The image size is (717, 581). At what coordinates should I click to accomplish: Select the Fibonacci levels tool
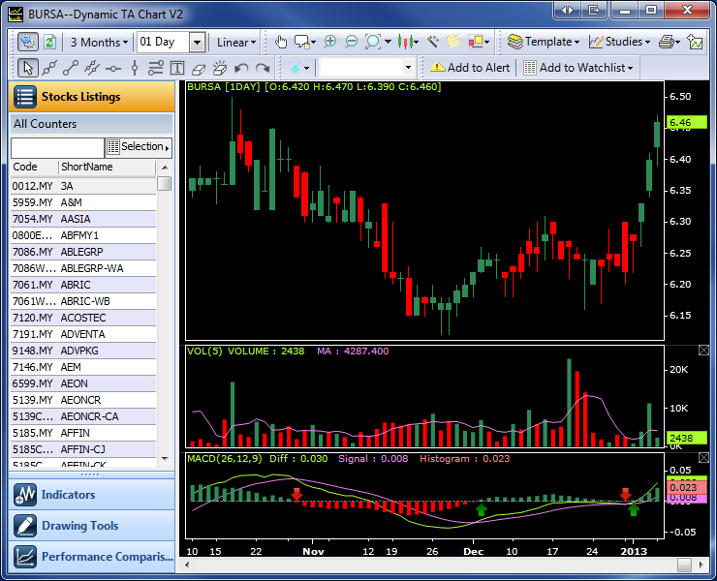coord(155,68)
